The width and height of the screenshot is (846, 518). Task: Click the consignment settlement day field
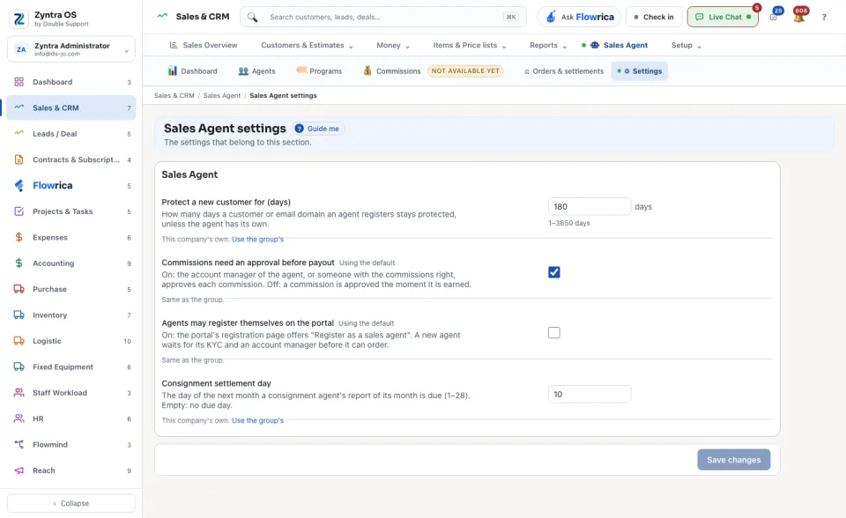590,395
